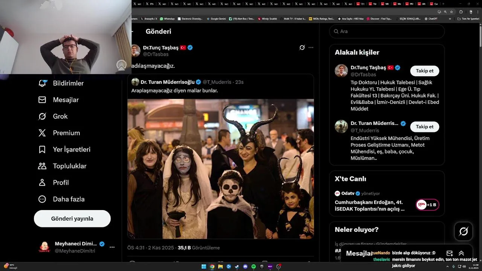Screen dimensions: 482x271
Task: Click Dr.Tunç Taşbaş avatar in post header
Action: click(136, 50)
